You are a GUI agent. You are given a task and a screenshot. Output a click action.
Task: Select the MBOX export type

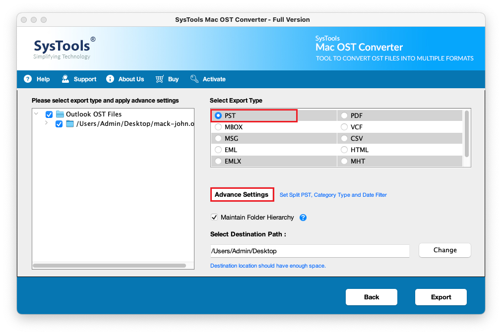218,127
